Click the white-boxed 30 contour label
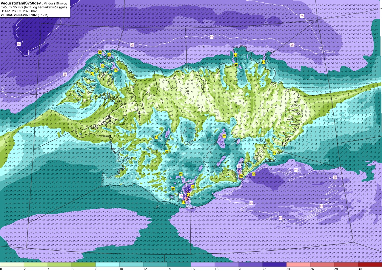The image size is (382, 271). pos(19,44)
